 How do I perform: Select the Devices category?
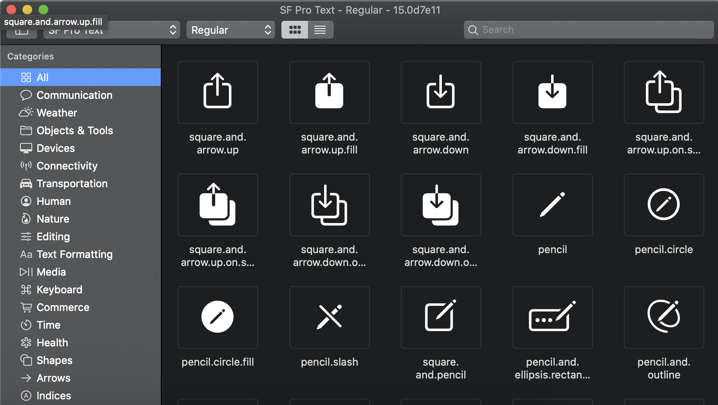pos(80,148)
